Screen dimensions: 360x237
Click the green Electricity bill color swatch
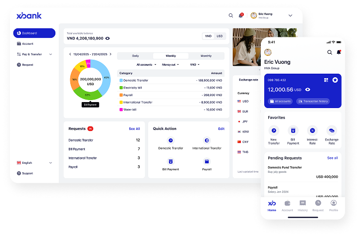pyautogui.click(x=121, y=87)
